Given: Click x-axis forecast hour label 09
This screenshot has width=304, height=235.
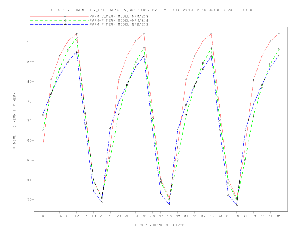Looking at the screenshot, I should (x=68, y=216).
